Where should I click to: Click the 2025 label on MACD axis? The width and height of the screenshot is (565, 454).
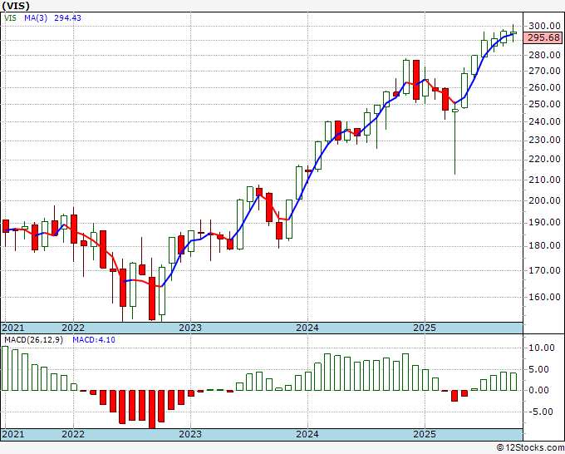(425, 434)
